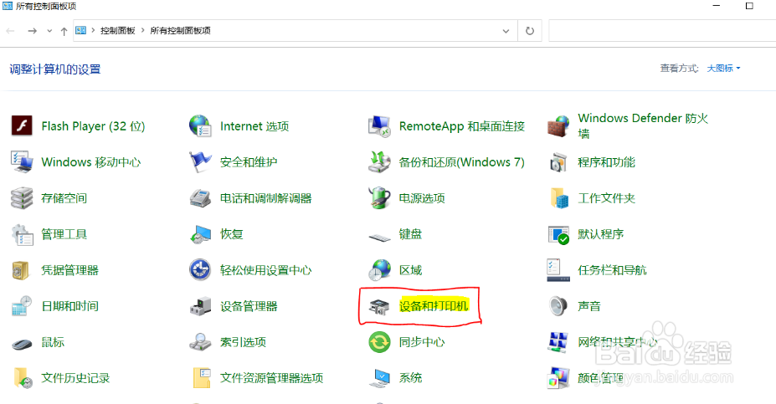Open the recent locations dropdown arrow
The width and height of the screenshot is (776, 404).
pos(49,31)
